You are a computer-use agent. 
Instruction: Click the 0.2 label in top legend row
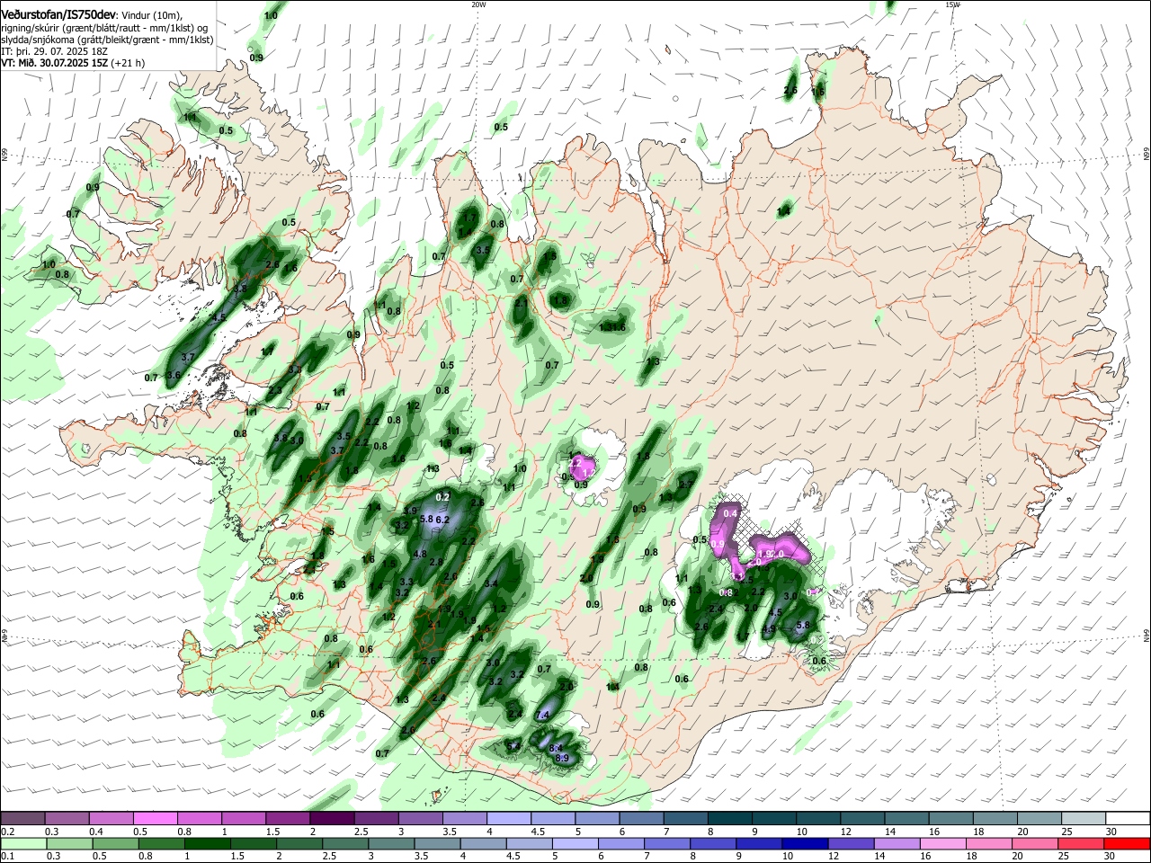click(7, 832)
